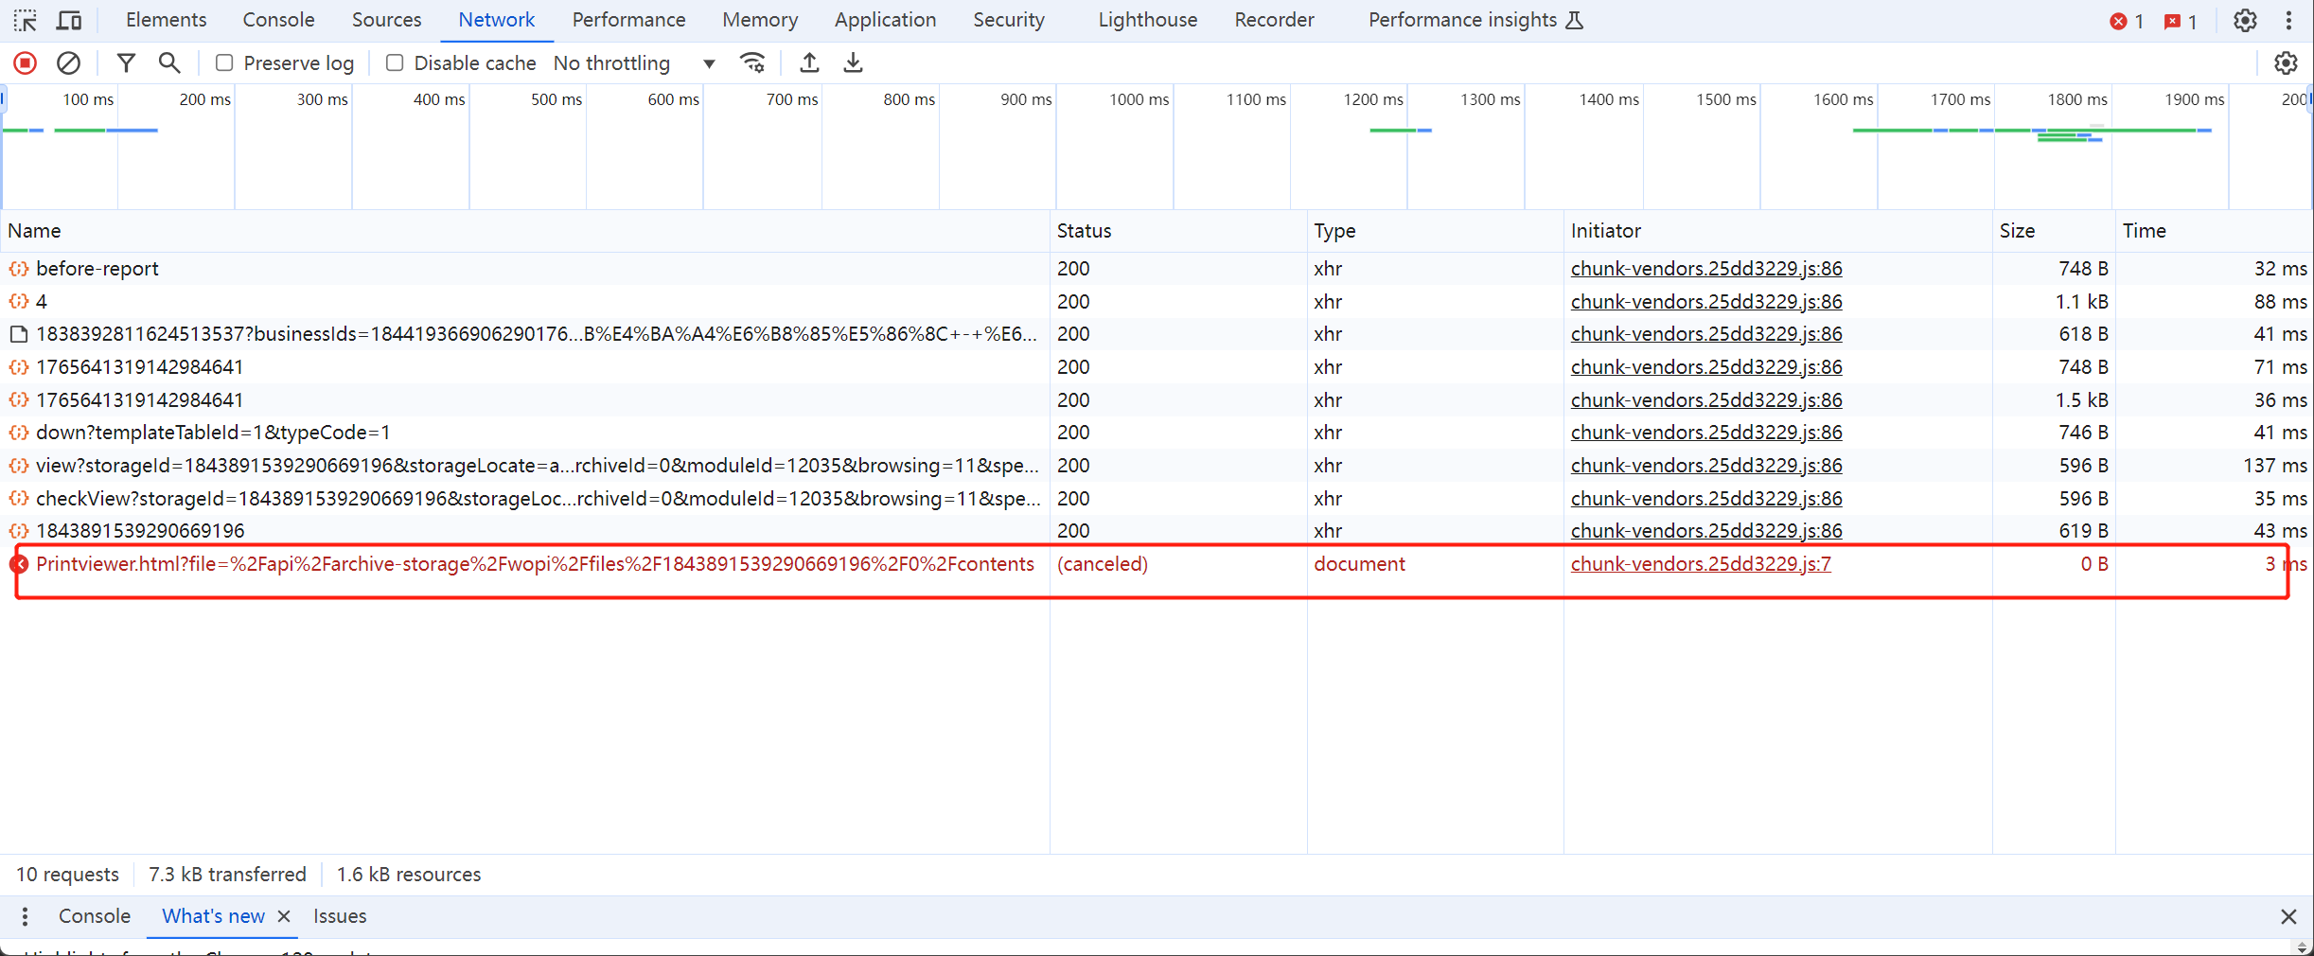Open initiator link for checkView request
This screenshot has width=2314, height=956.
pos(1706,499)
